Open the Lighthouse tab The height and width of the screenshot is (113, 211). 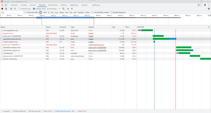click(x=96, y=5)
